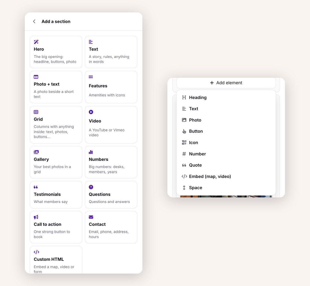This screenshot has height=286, width=310.
Task: Go back using the left chevron arrow
Action: pos(34,22)
